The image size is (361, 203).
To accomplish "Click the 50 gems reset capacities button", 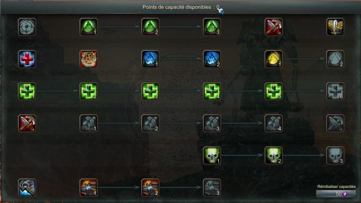I will [336, 194].
